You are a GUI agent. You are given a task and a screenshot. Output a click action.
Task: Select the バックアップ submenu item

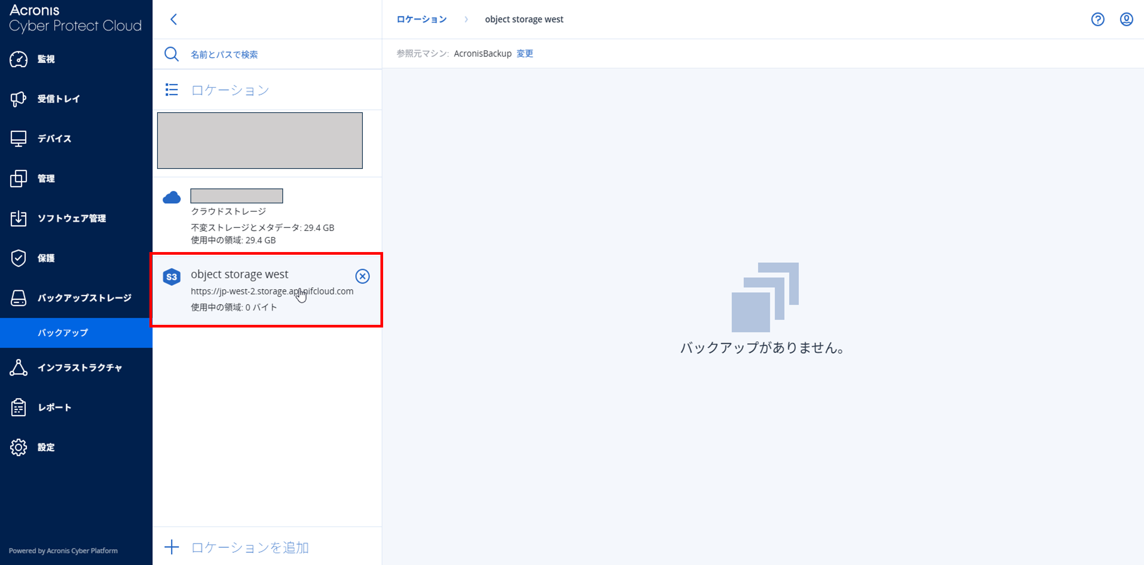(x=62, y=333)
